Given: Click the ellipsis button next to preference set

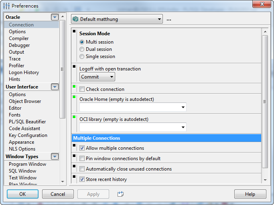Looking at the screenshot, I should tap(169, 19).
